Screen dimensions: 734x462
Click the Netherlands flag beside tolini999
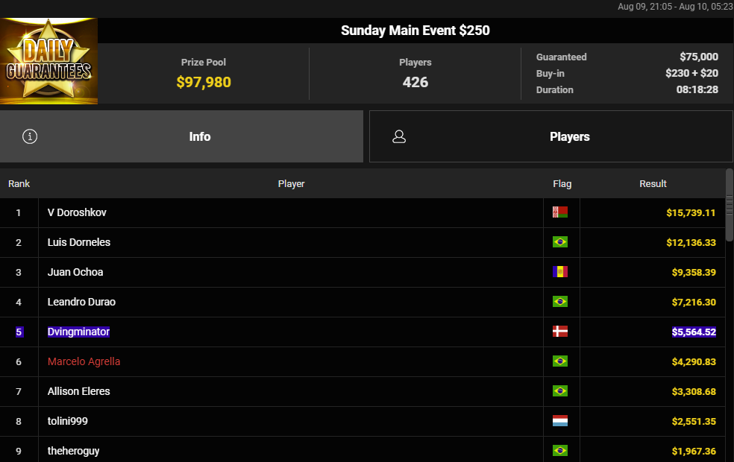coord(560,421)
